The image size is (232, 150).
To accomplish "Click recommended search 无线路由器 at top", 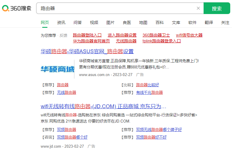I will tap(126, 41).
